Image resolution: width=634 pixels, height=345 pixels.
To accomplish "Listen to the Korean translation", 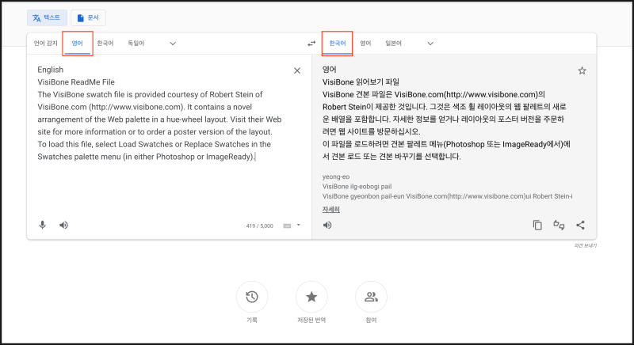I will point(327,226).
